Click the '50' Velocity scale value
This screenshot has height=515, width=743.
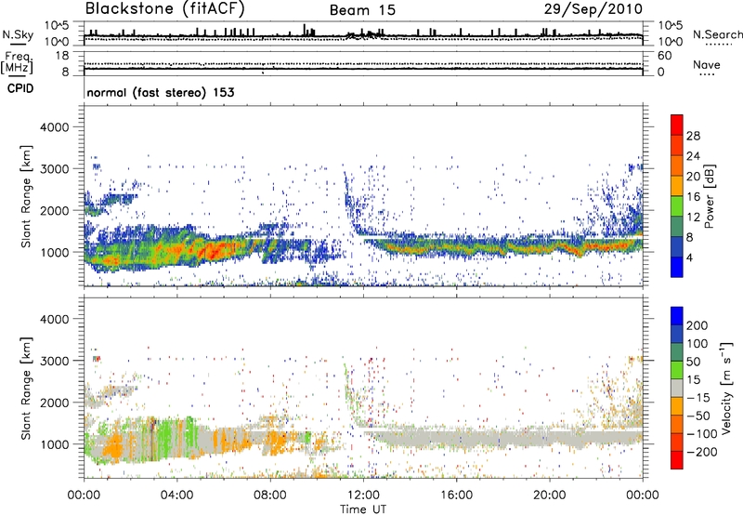(x=693, y=362)
